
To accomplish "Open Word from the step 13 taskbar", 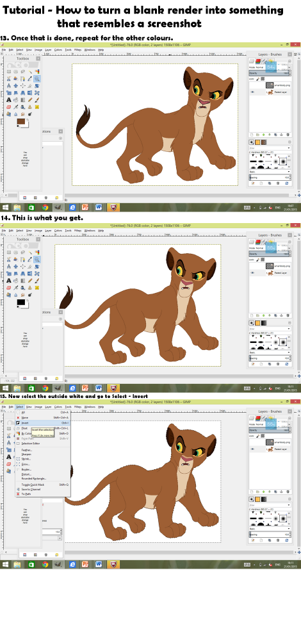I will tap(99, 207).
